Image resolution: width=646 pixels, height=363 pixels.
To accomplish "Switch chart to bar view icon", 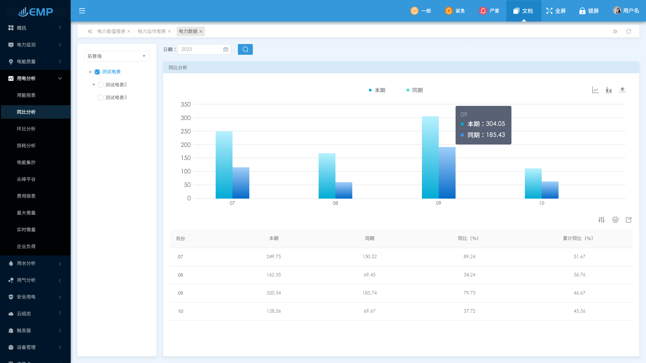I will click(x=609, y=90).
